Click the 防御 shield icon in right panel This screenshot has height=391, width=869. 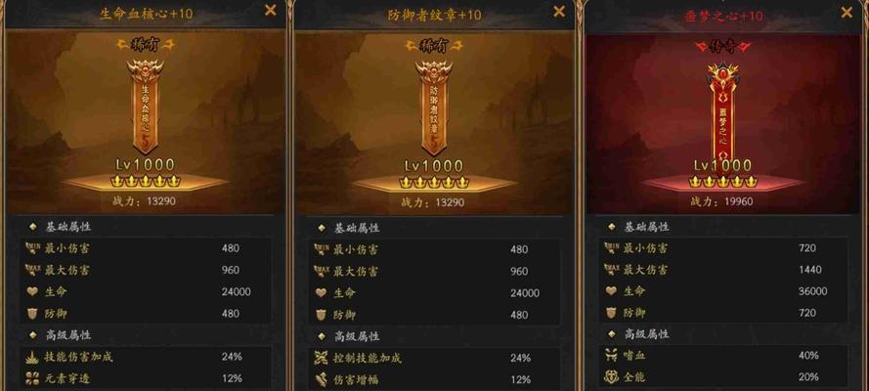click(x=611, y=314)
